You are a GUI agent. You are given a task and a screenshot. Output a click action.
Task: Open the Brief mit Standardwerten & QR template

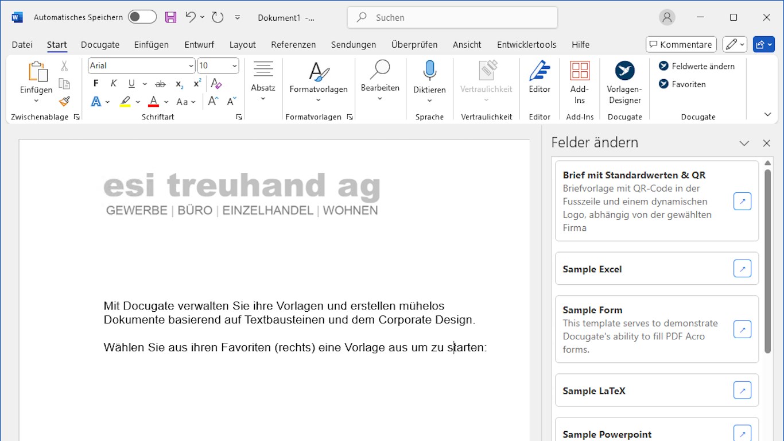pyautogui.click(x=742, y=202)
